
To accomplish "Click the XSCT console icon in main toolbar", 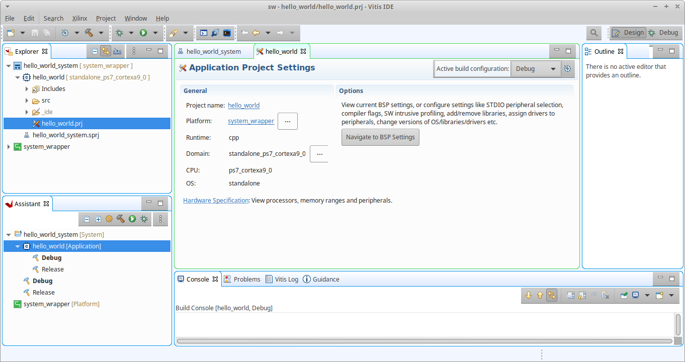I will point(203,33).
